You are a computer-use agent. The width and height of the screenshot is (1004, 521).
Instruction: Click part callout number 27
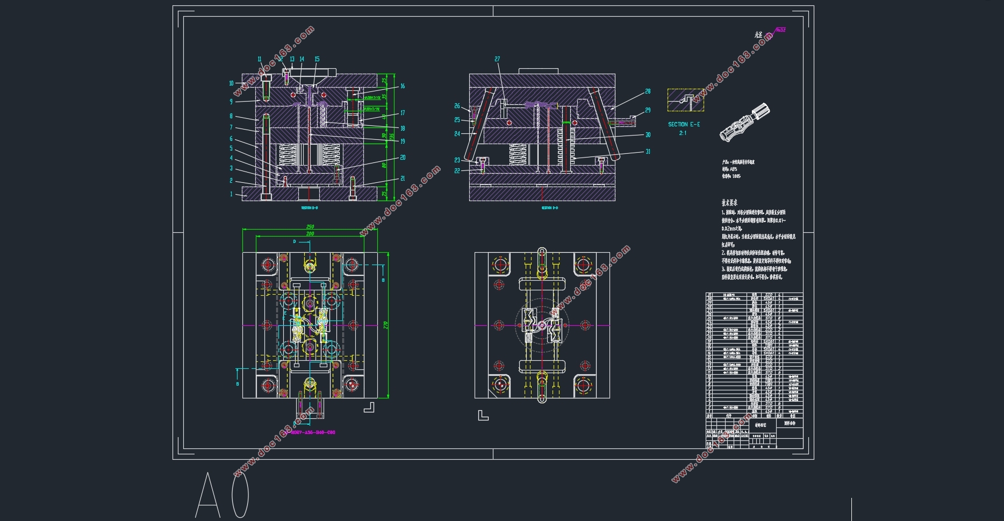tap(498, 59)
